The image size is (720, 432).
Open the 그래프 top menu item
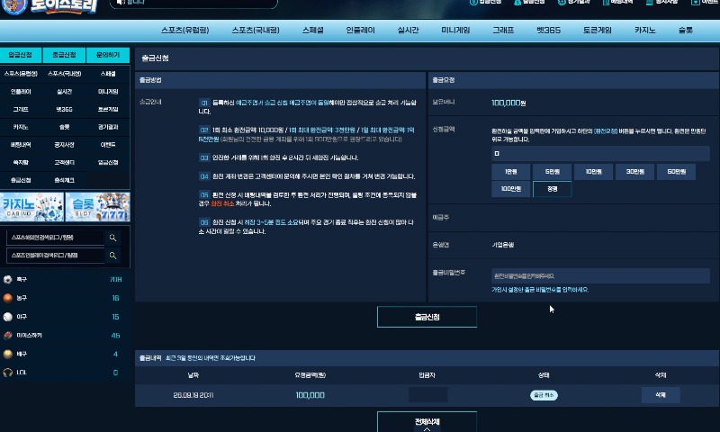click(503, 31)
